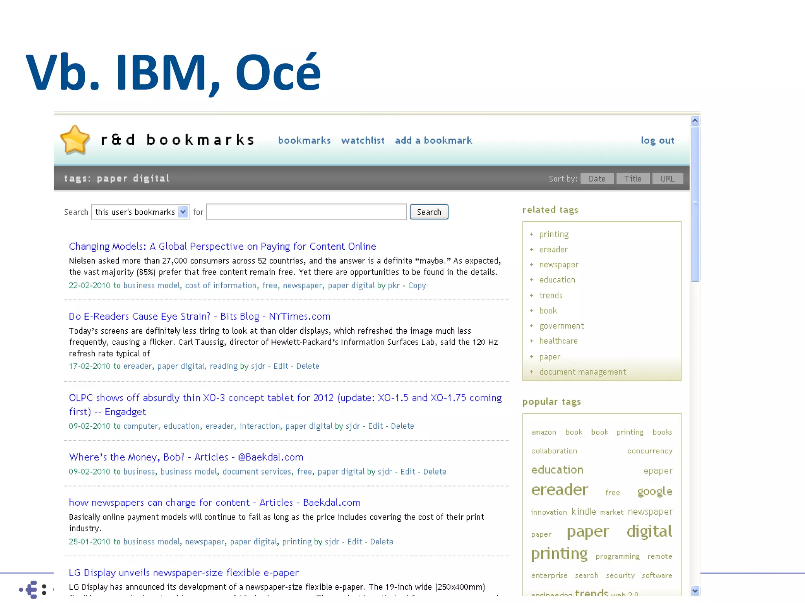Viewport: 805px width, 603px height.
Task: Click the 'document services' tag
Action: click(257, 471)
